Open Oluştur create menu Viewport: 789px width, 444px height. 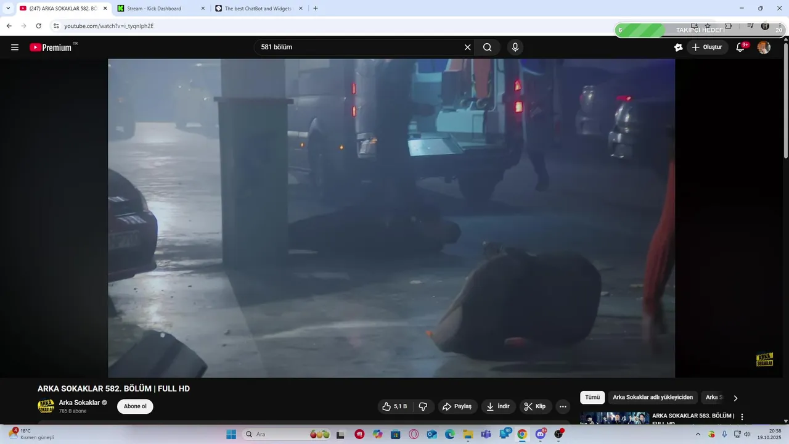coord(707,47)
